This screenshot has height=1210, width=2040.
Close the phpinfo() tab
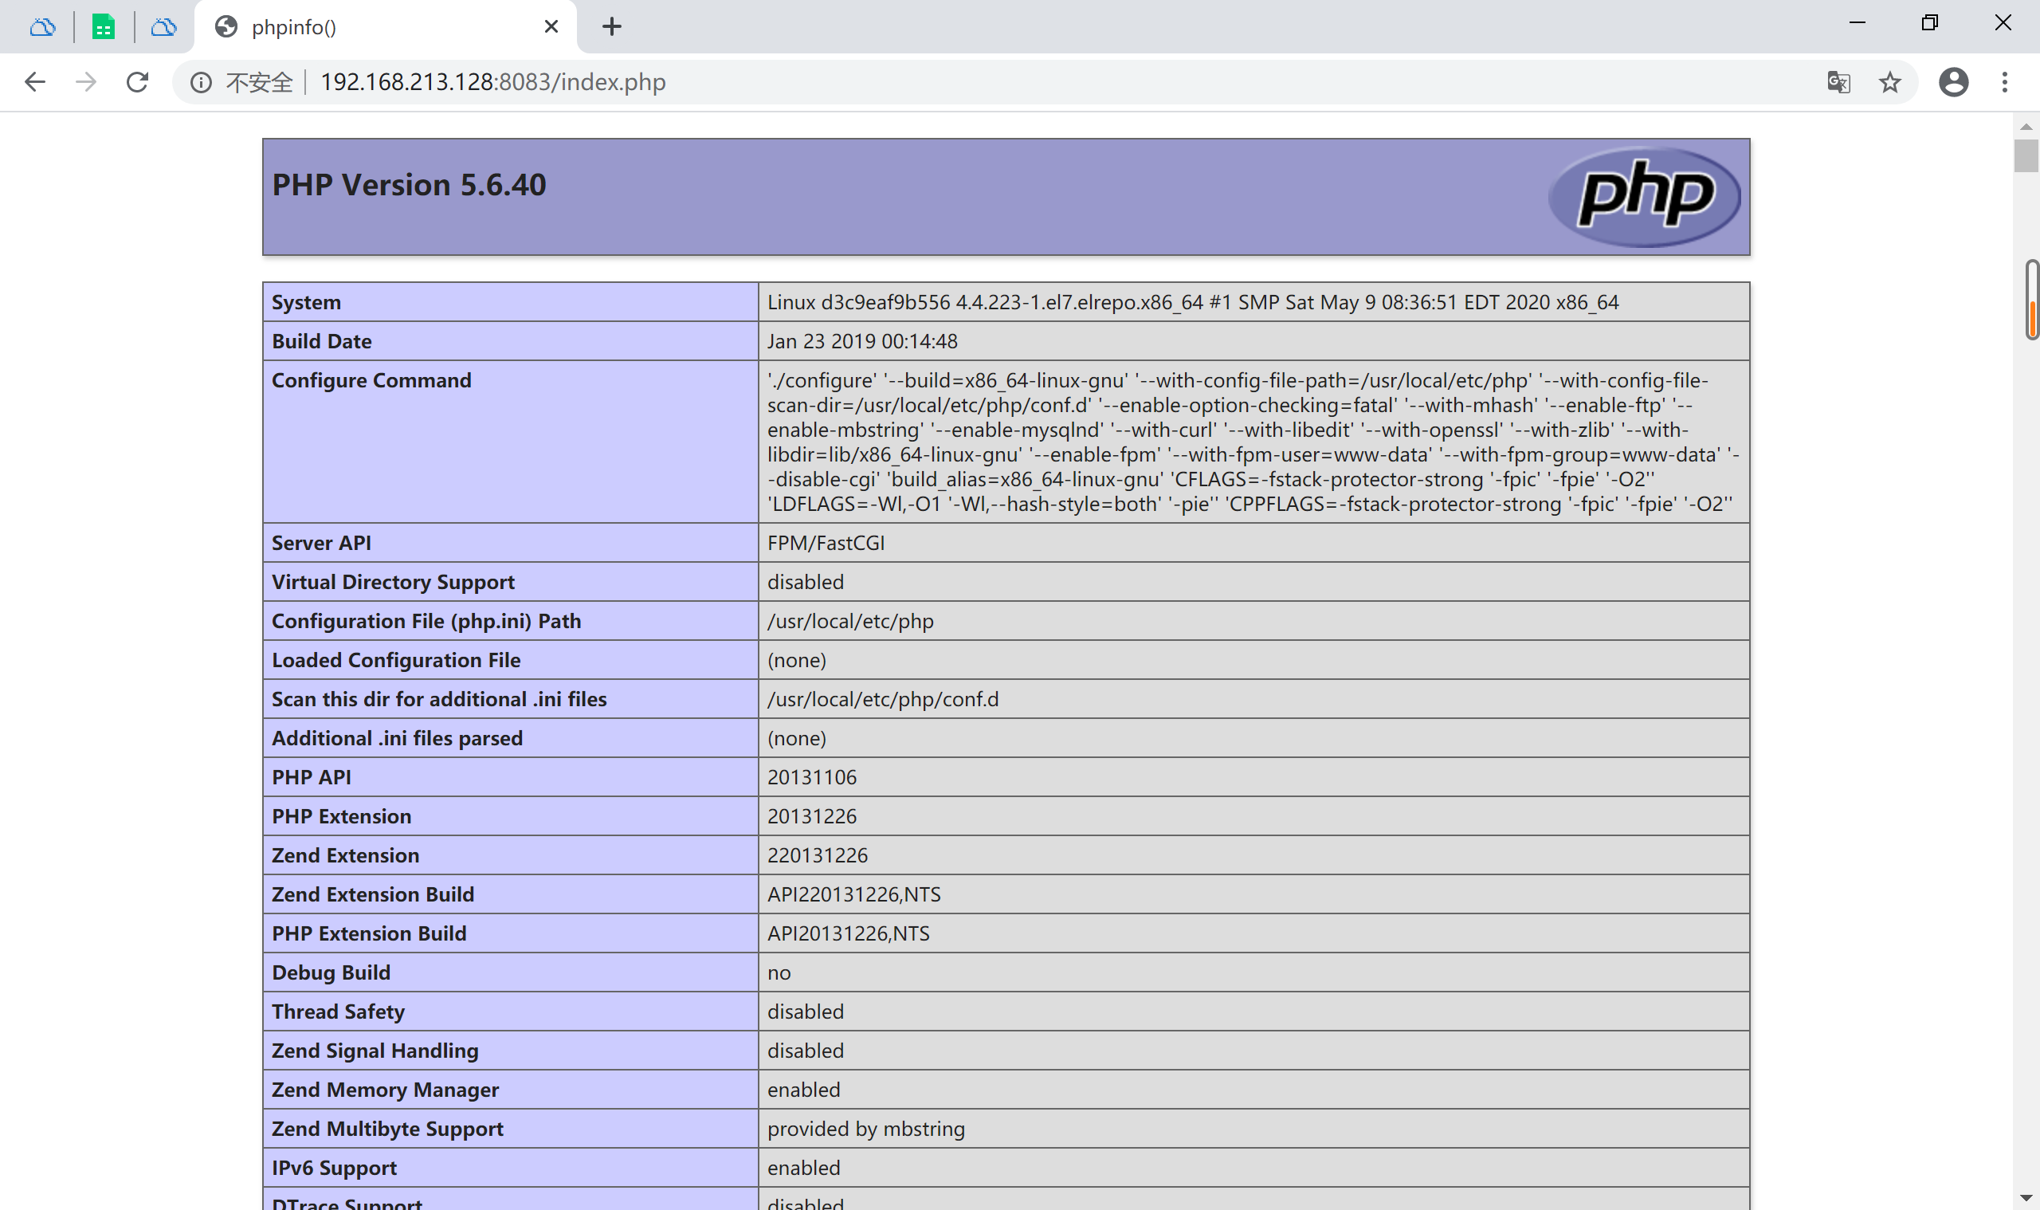coord(551,27)
